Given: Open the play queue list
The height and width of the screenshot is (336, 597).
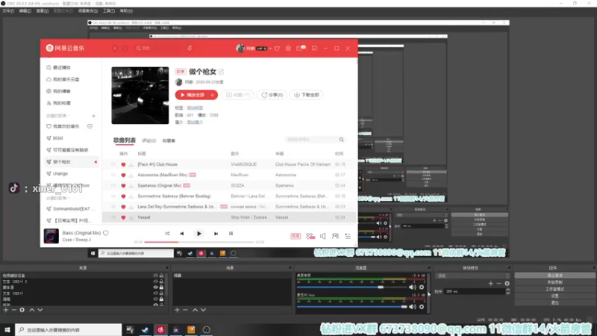Looking at the screenshot, I should 348,236.
